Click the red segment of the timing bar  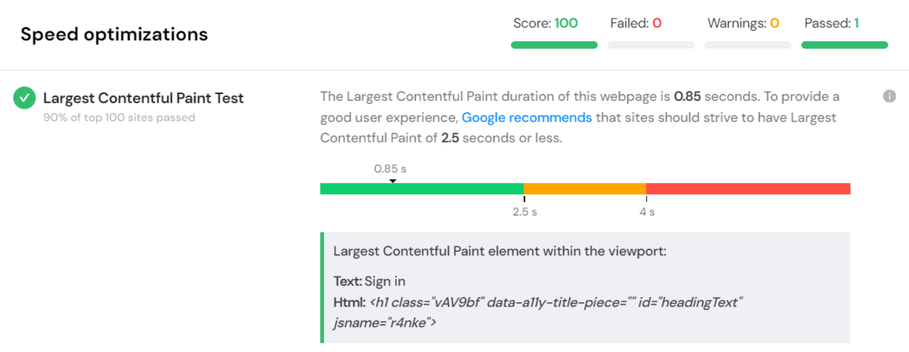pos(748,189)
